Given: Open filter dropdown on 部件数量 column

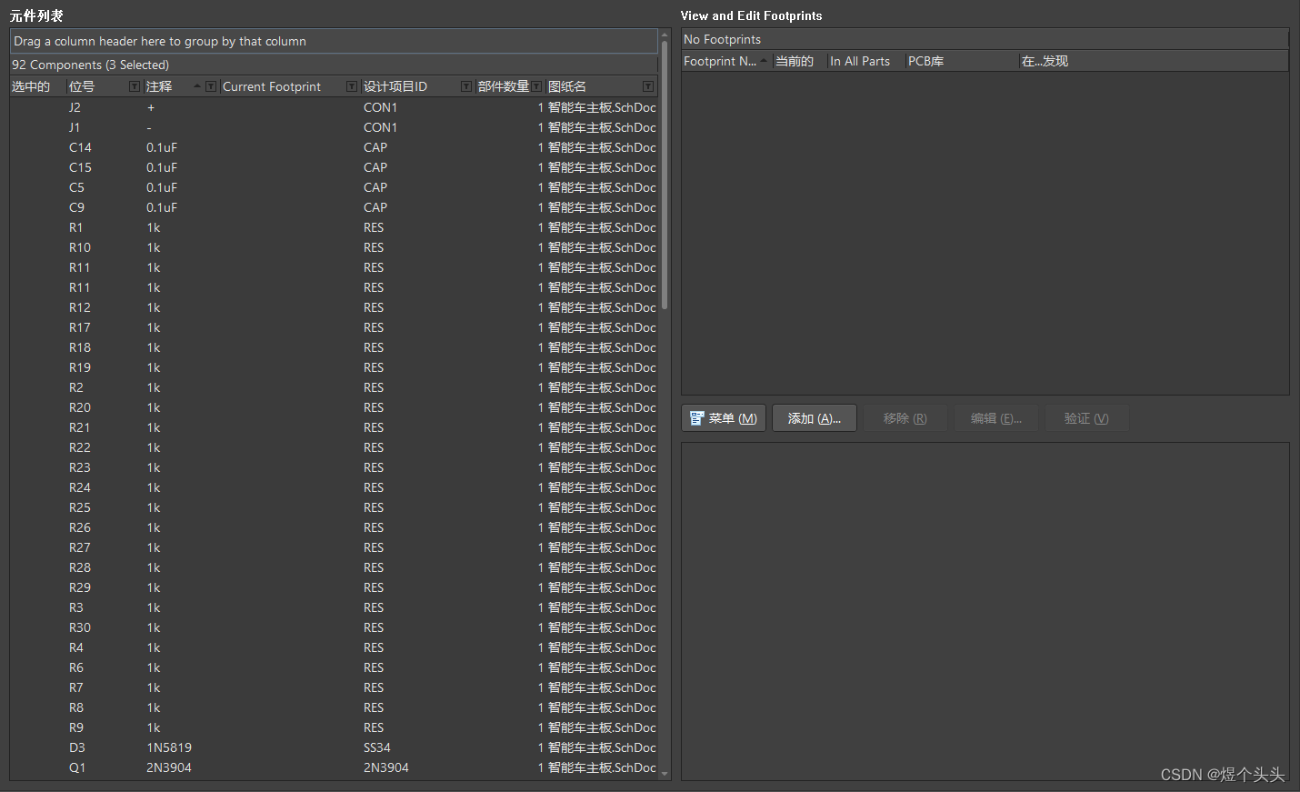Looking at the screenshot, I should (537, 86).
